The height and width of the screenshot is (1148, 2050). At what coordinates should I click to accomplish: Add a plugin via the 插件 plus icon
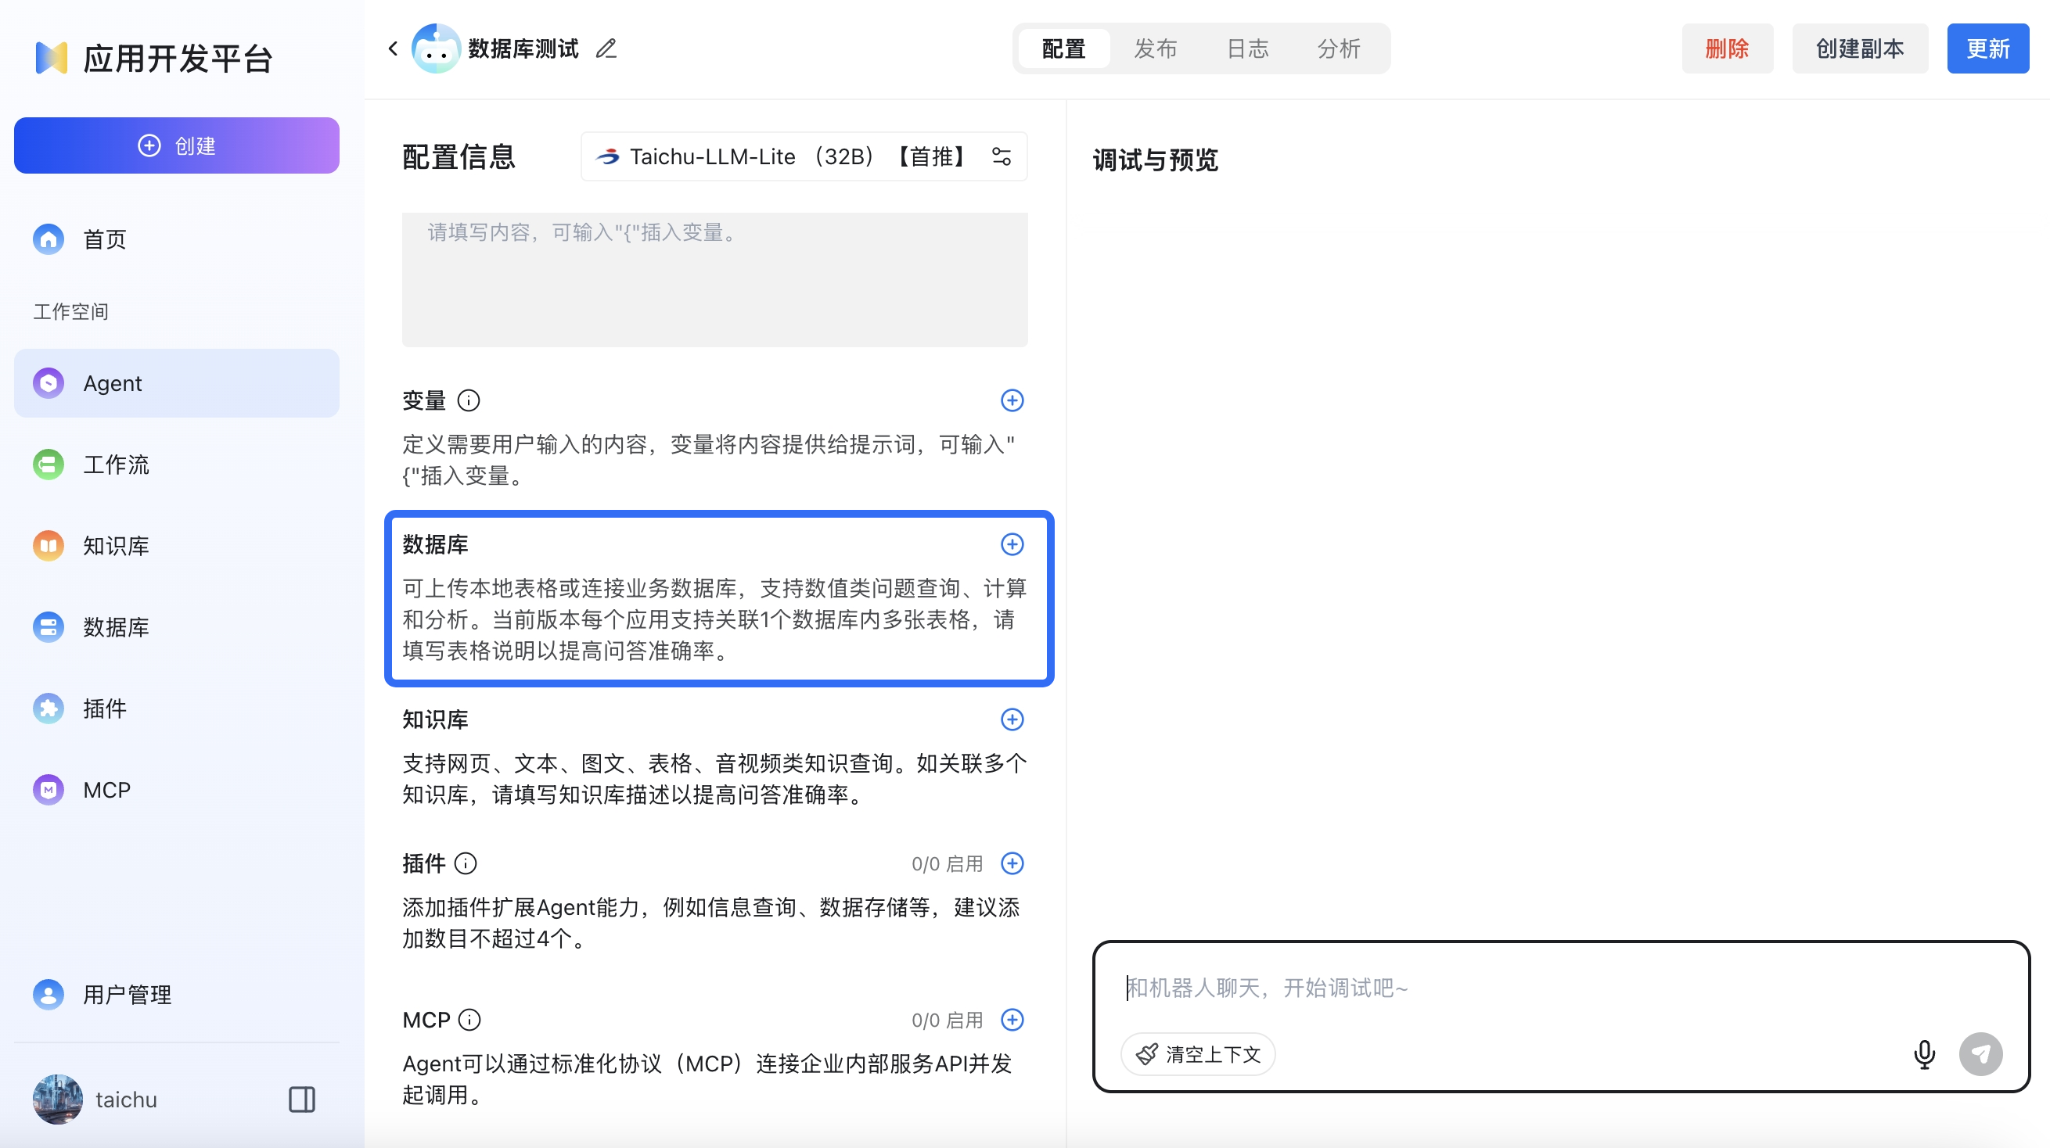(x=1012, y=863)
